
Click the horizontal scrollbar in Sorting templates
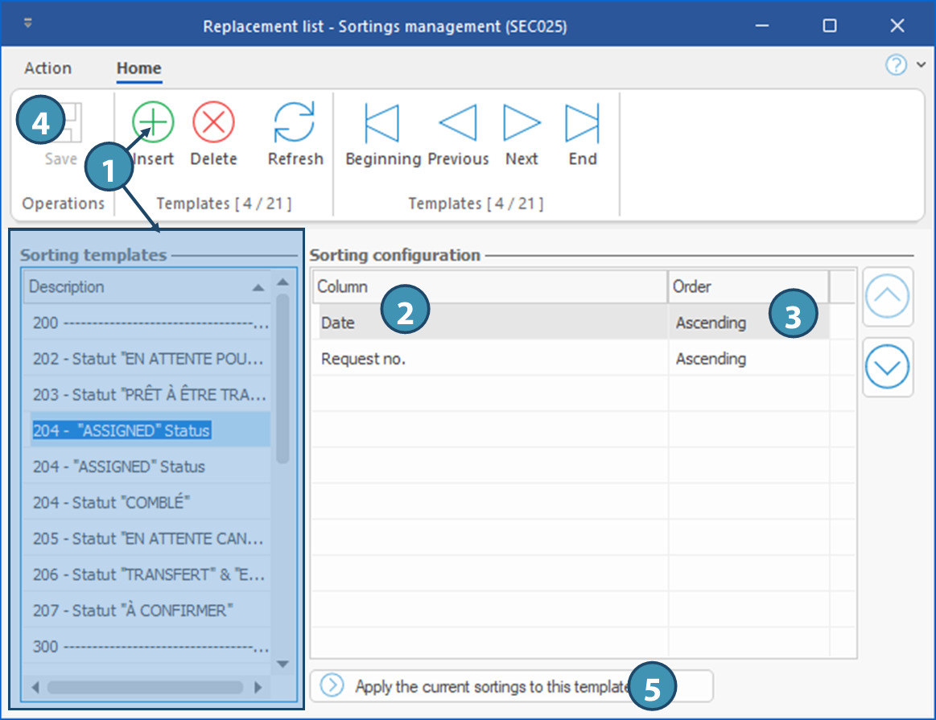pos(145,688)
